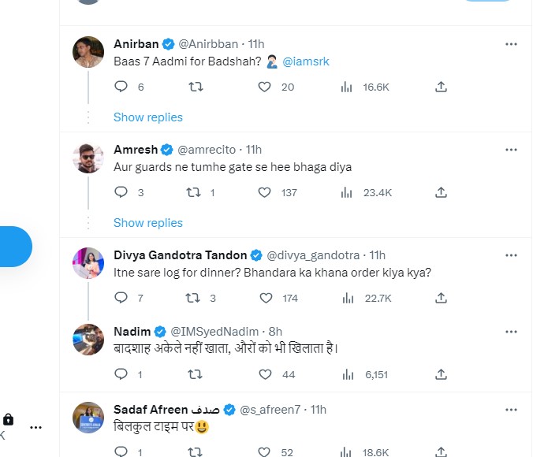
Task: Share Amresh's tweet
Action: (442, 192)
